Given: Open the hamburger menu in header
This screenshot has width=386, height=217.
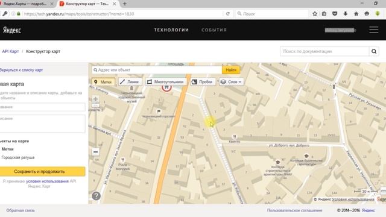Looking at the screenshot, I should coord(374,30).
